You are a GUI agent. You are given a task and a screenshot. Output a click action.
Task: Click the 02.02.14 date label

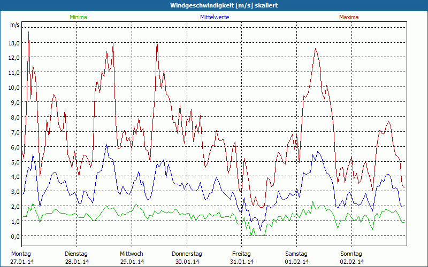click(x=351, y=262)
